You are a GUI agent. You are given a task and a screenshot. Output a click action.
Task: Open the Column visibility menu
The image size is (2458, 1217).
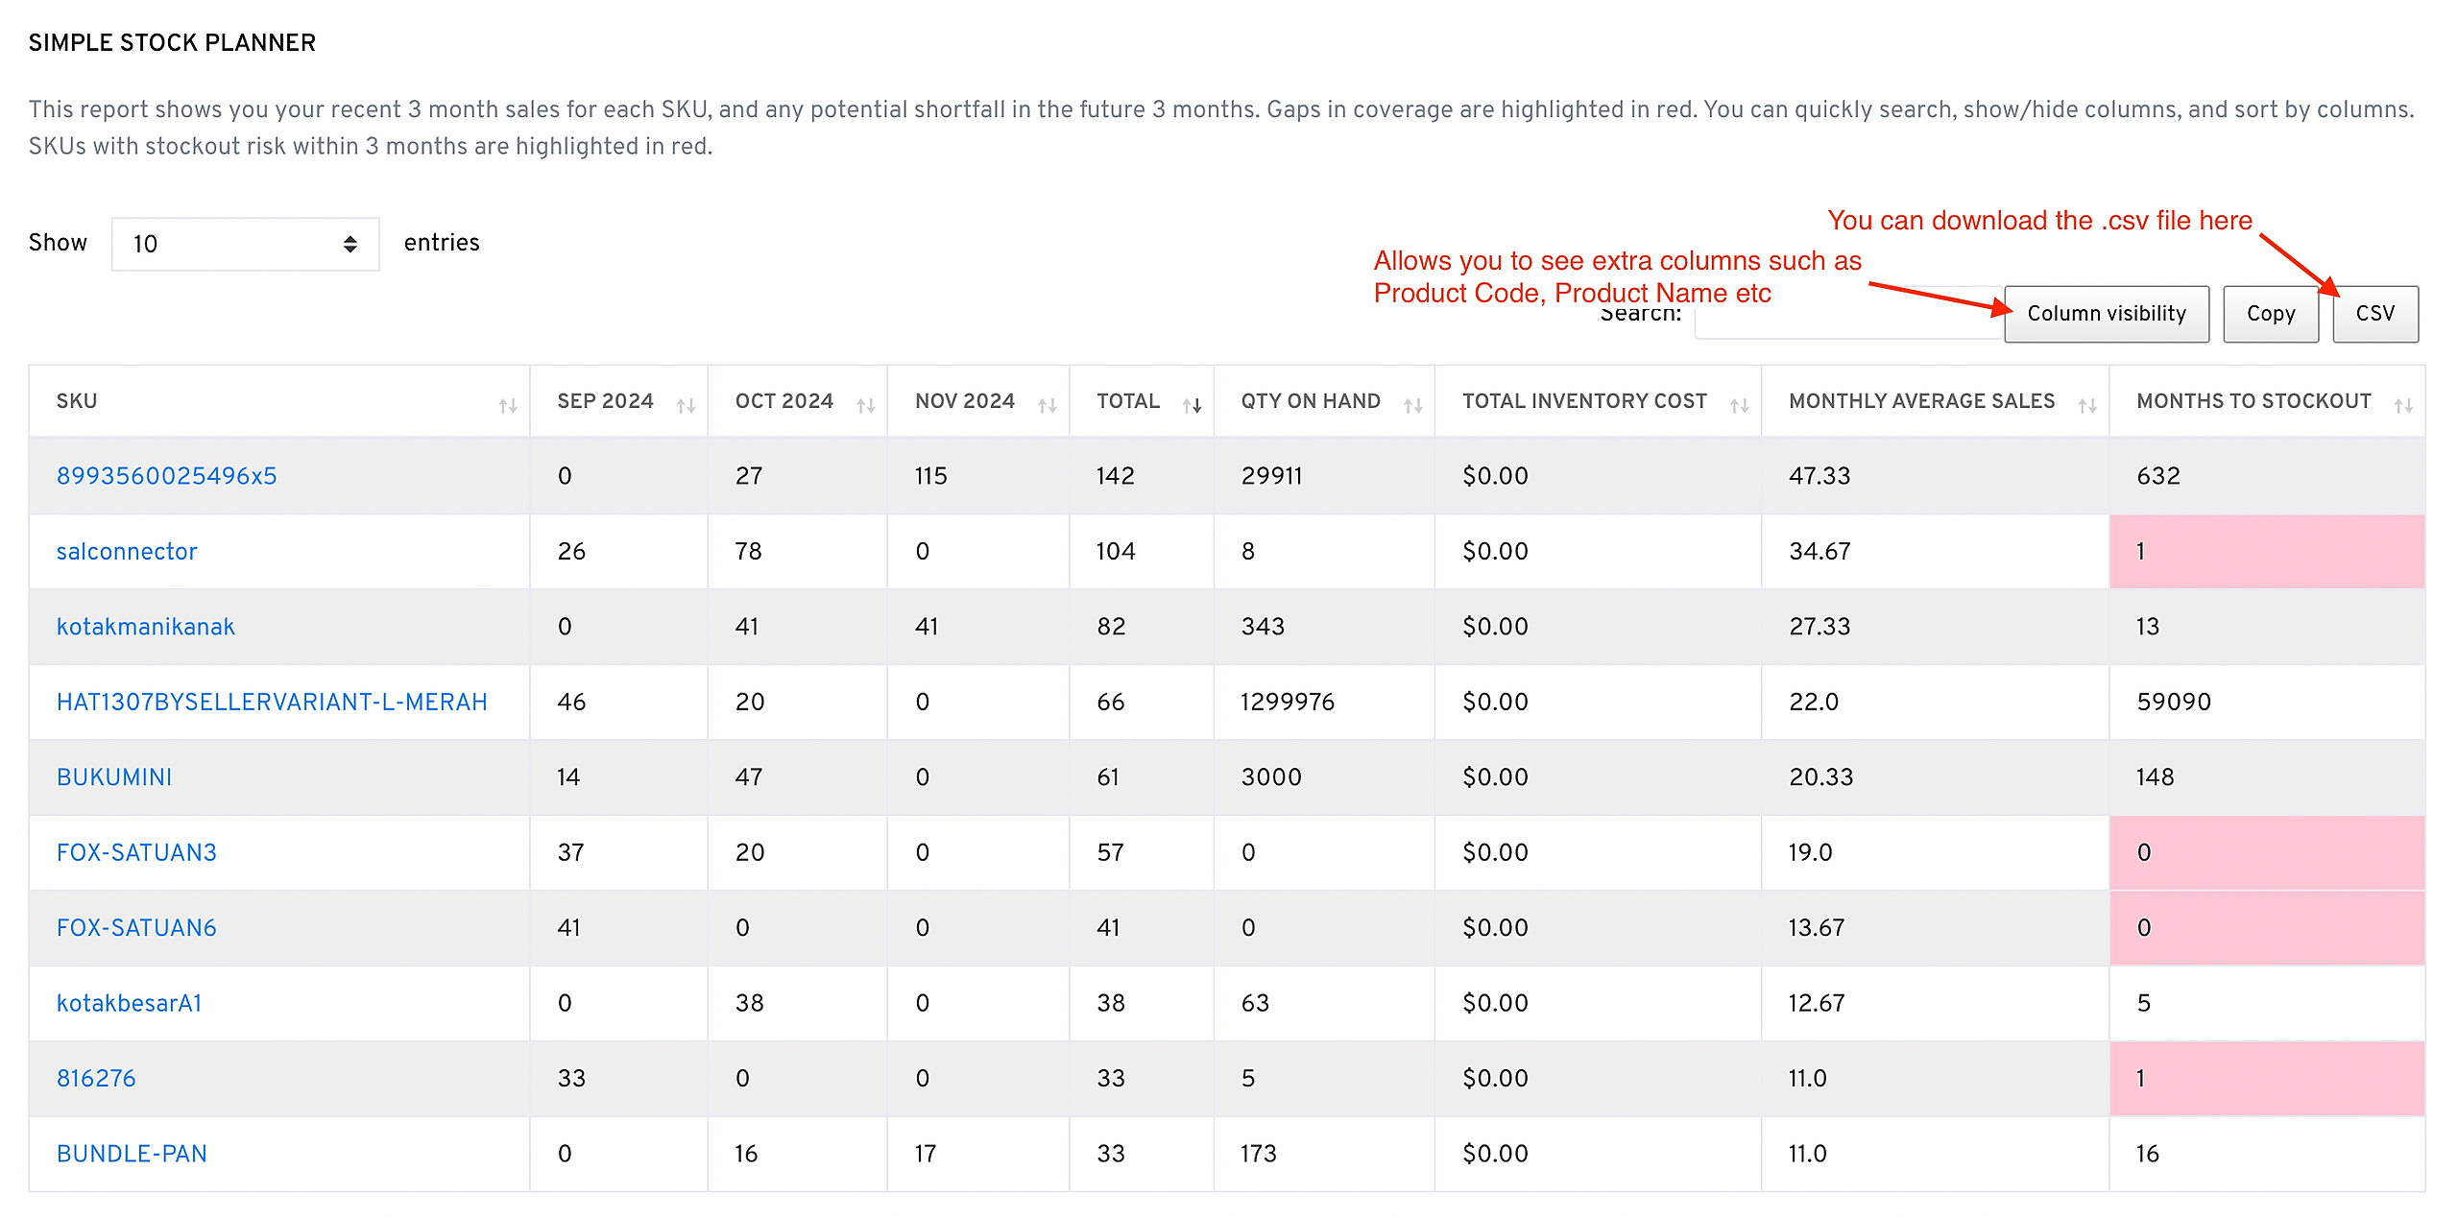(x=2107, y=314)
